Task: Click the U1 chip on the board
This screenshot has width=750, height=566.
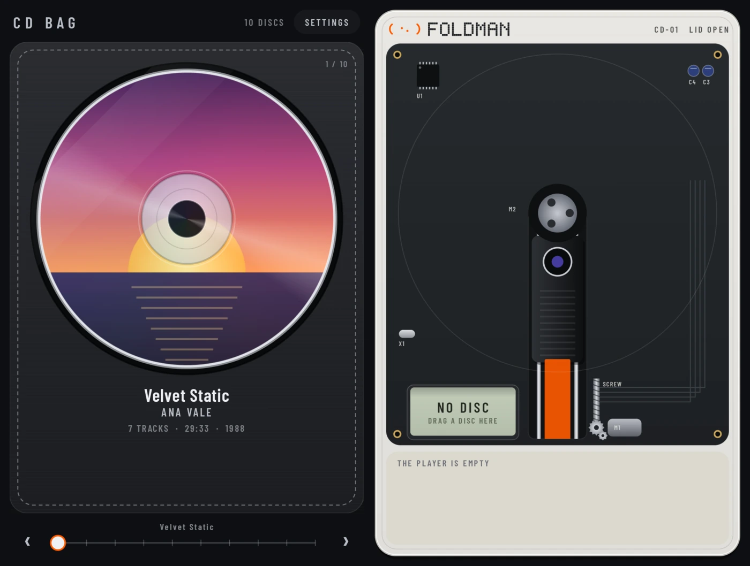Action: click(428, 75)
